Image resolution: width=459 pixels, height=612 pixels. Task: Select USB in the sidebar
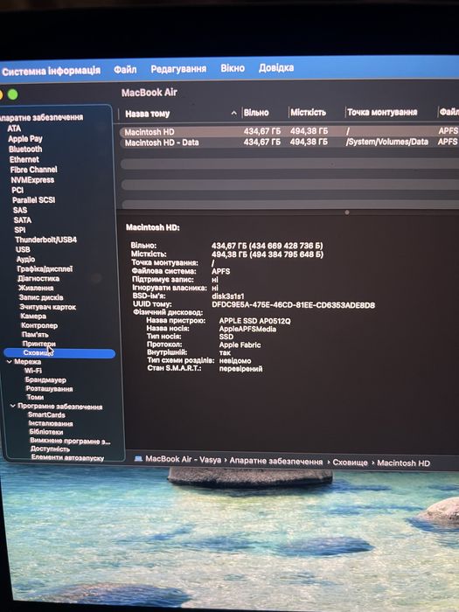23,249
